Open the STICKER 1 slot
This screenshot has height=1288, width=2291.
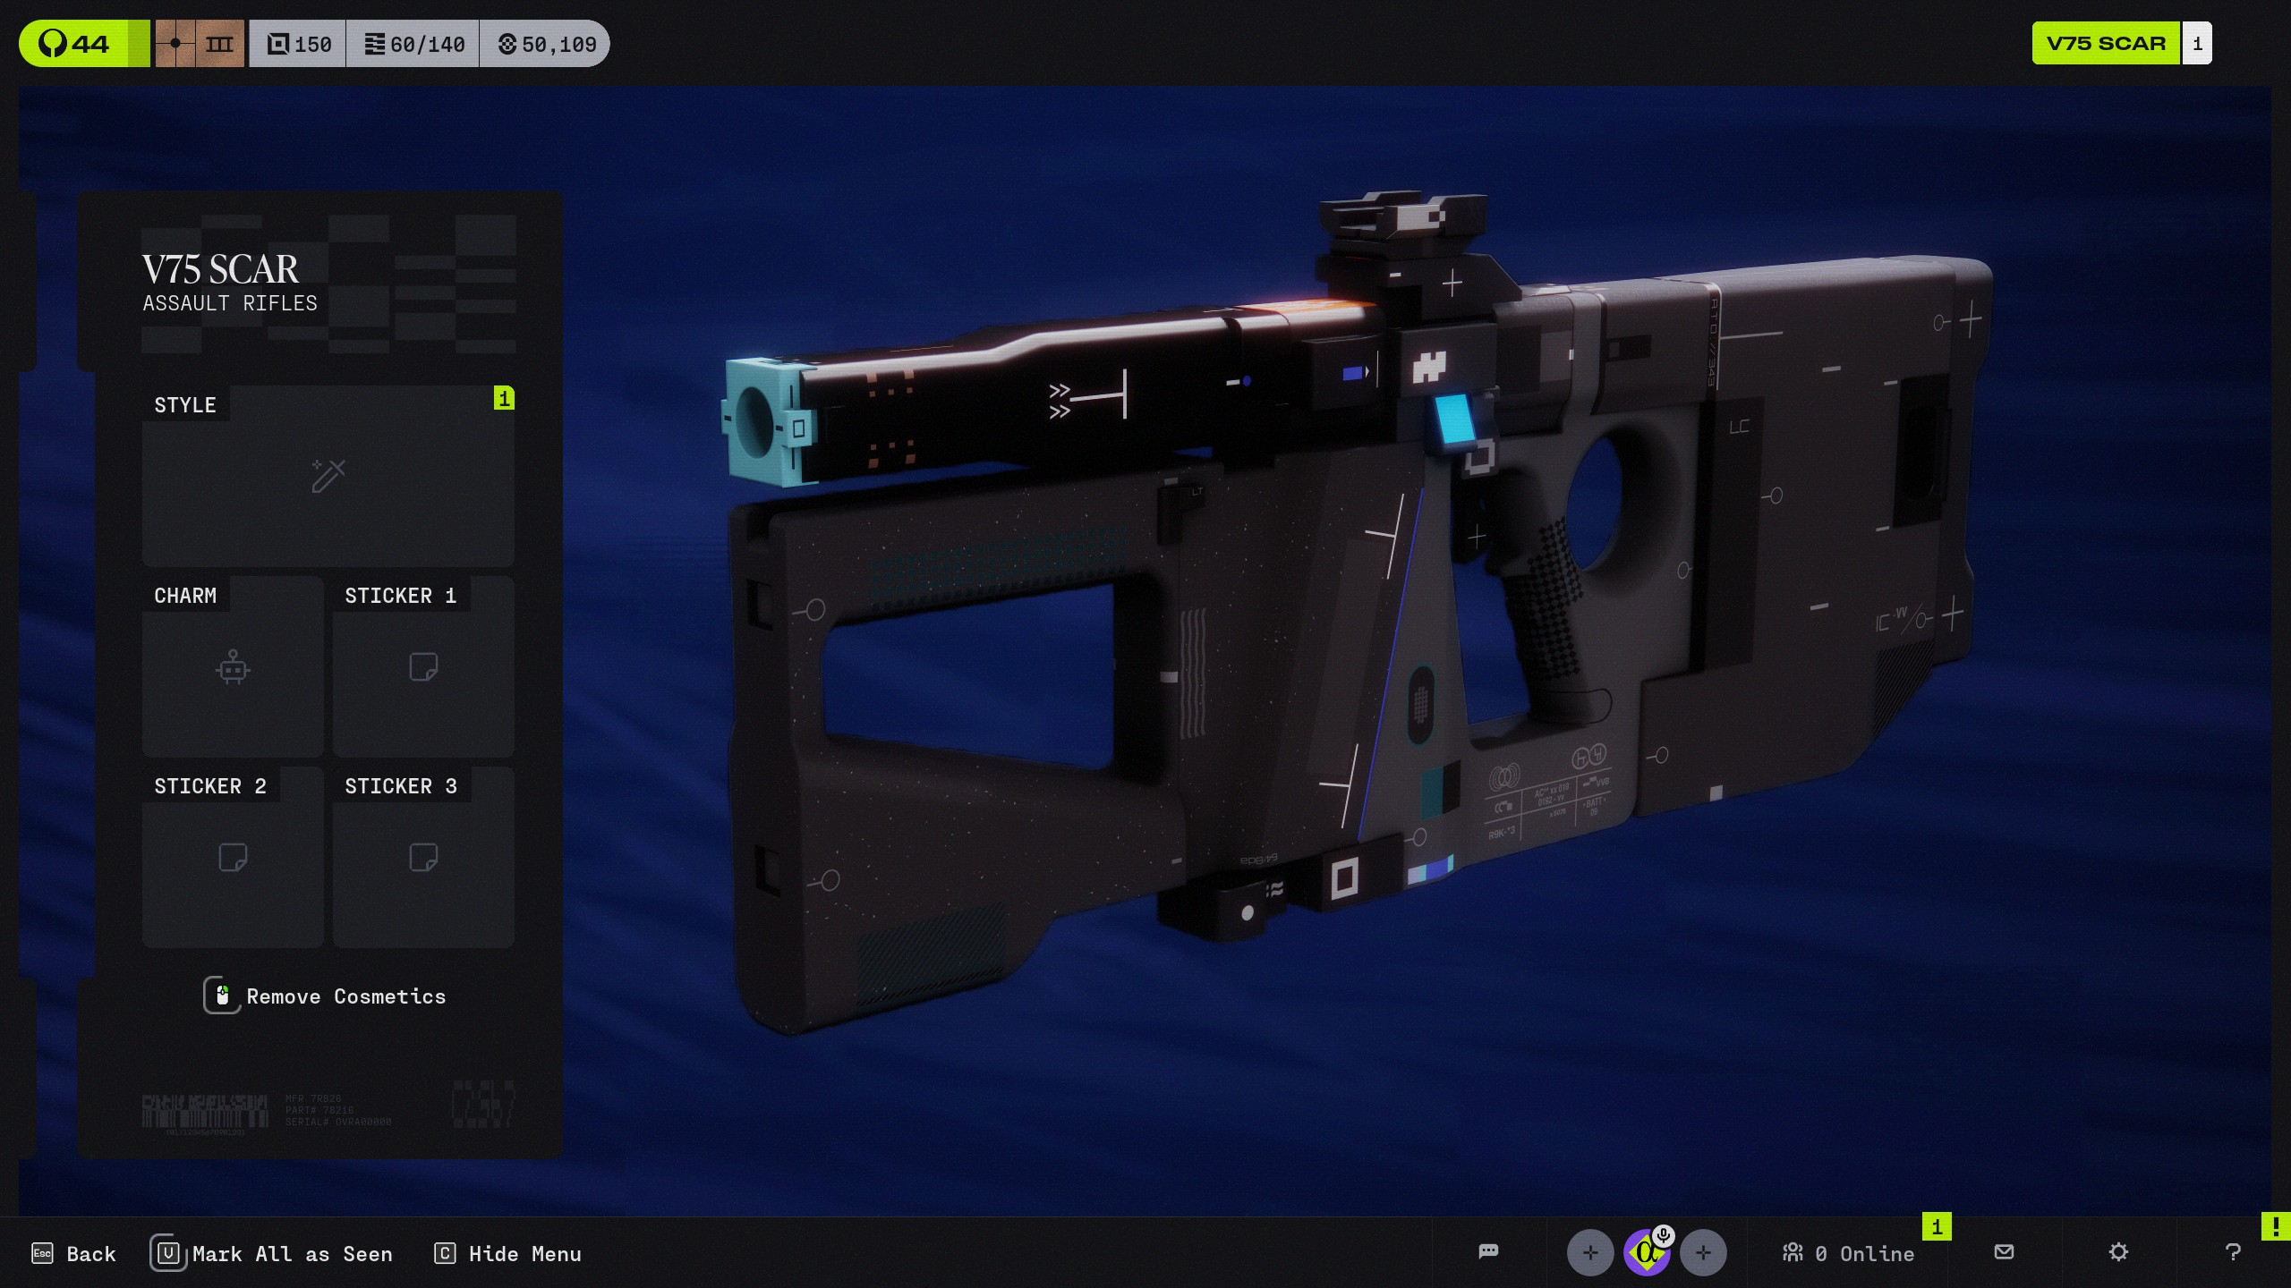point(423,667)
